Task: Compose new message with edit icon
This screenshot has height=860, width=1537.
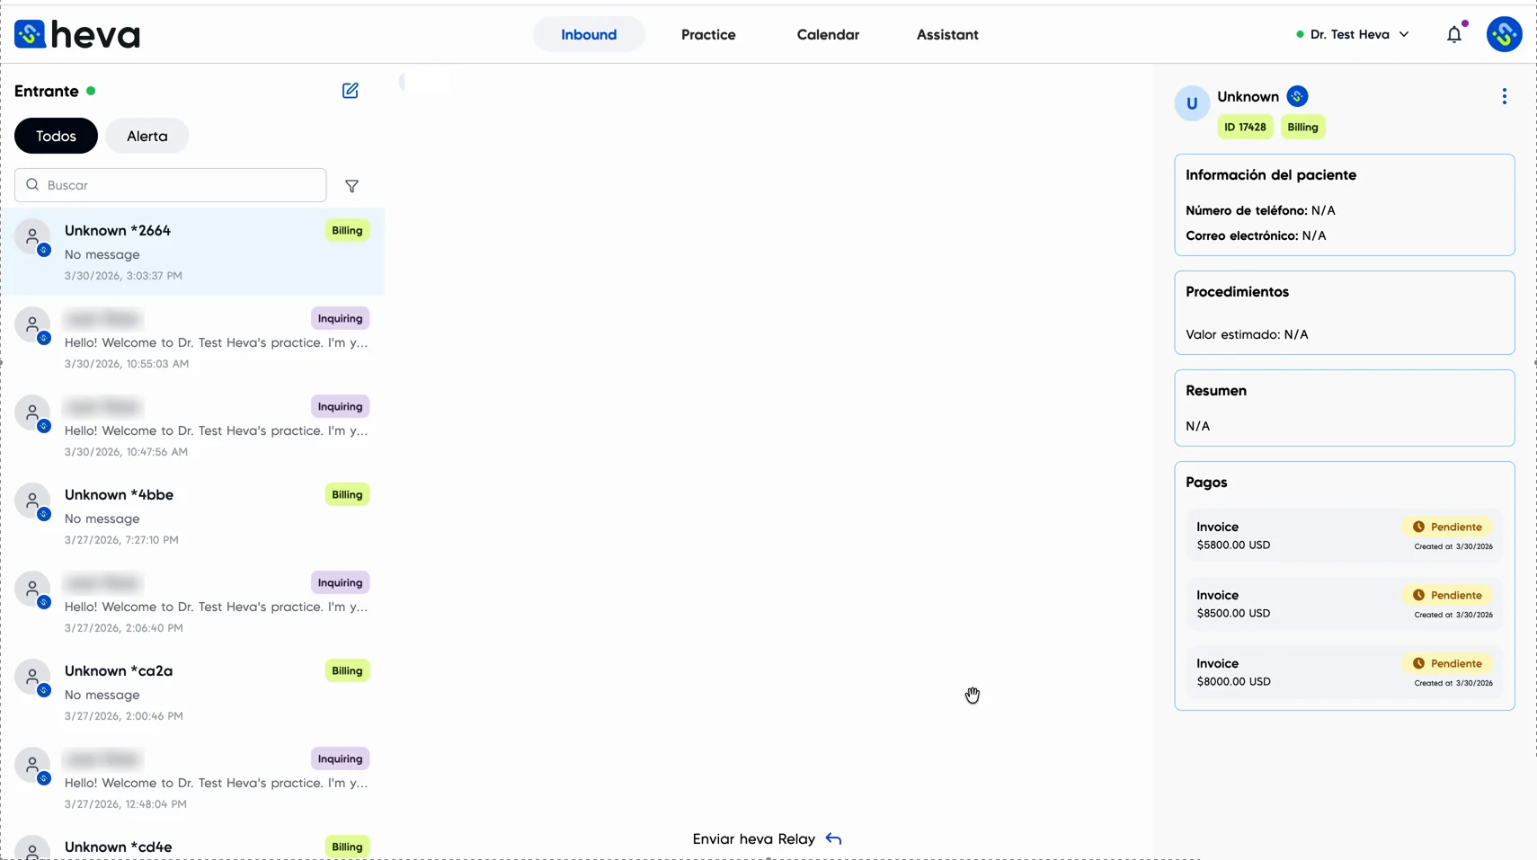Action: (350, 91)
